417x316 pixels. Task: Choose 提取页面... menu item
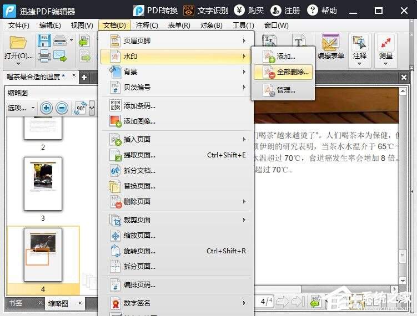click(x=177, y=155)
